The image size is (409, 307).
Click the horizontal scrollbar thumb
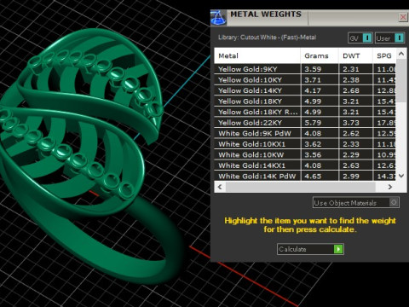tap(301, 187)
